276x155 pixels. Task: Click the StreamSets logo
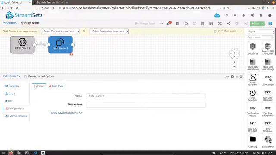(24, 15)
